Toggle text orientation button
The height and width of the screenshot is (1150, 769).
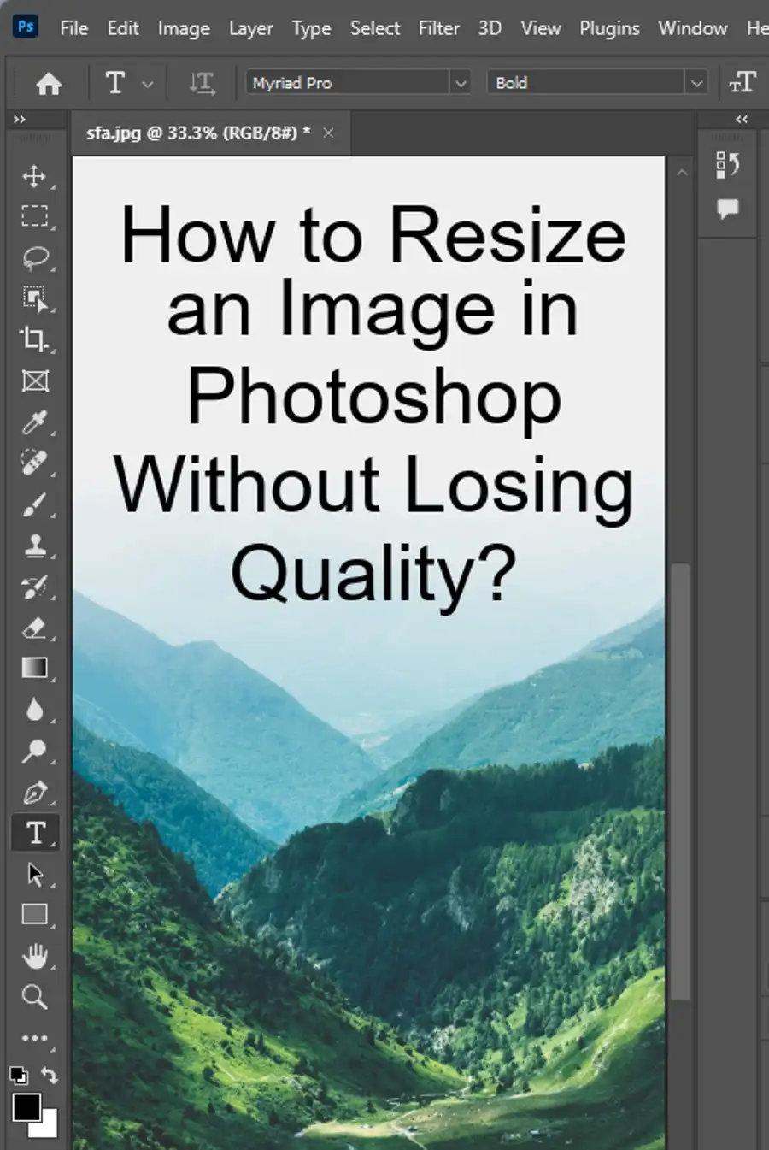[202, 83]
